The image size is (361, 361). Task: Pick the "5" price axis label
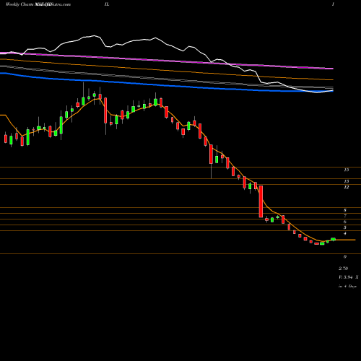pos(345,227)
